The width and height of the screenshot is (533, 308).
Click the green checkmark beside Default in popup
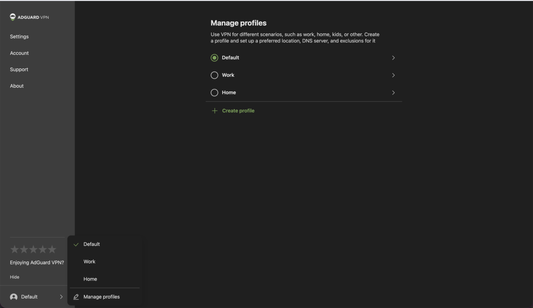76,244
